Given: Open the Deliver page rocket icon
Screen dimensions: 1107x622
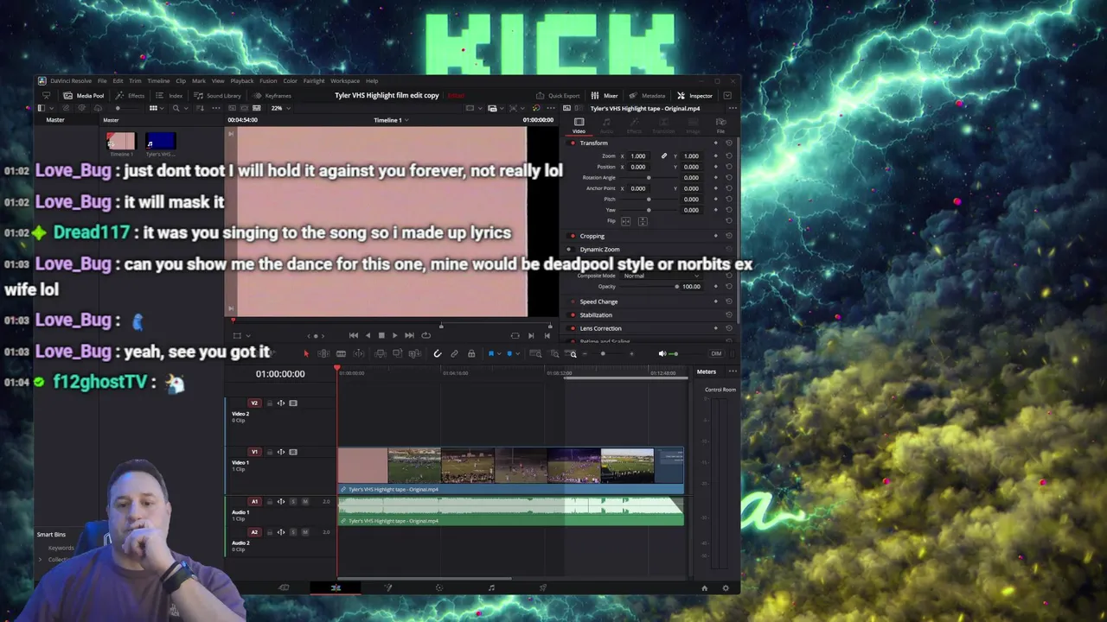Looking at the screenshot, I should [542, 588].
